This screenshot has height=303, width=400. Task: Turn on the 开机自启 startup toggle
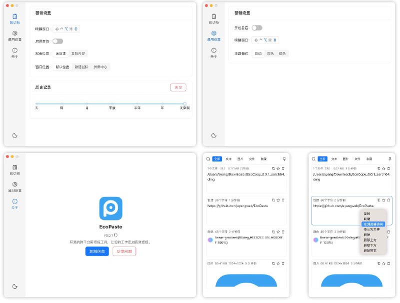(x=257, y=27)
